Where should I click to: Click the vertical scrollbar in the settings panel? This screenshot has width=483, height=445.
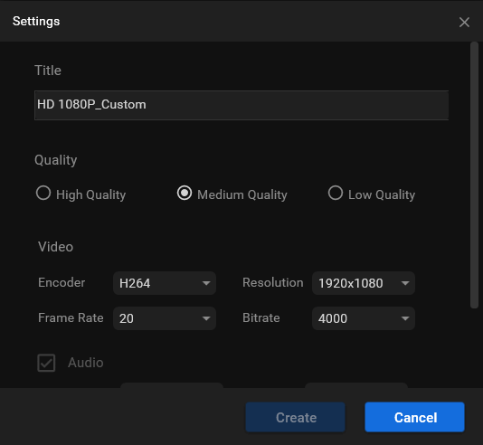tap(474, 175)
